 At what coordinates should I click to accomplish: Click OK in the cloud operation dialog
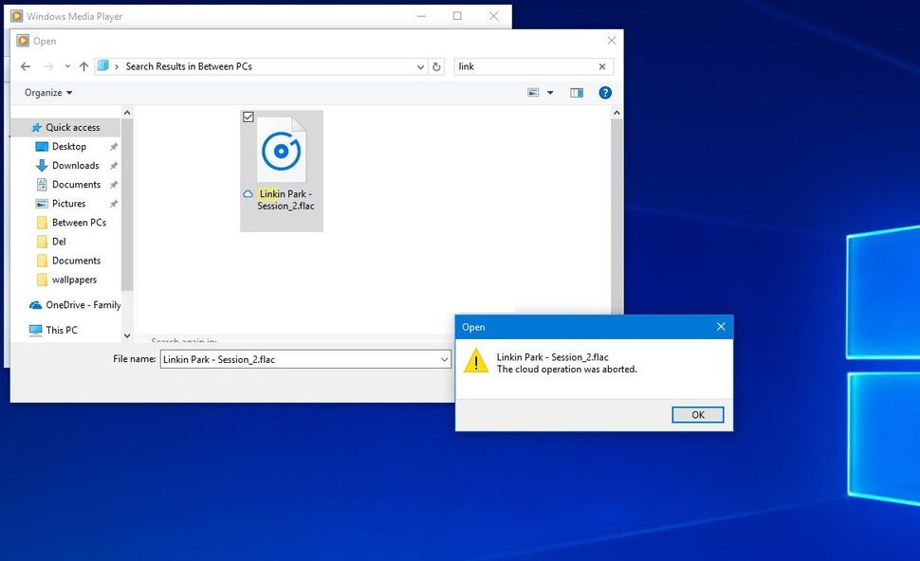coord(697,414)
